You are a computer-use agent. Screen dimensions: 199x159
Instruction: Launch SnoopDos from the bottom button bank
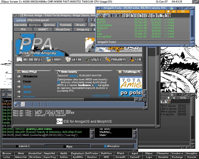192,153
